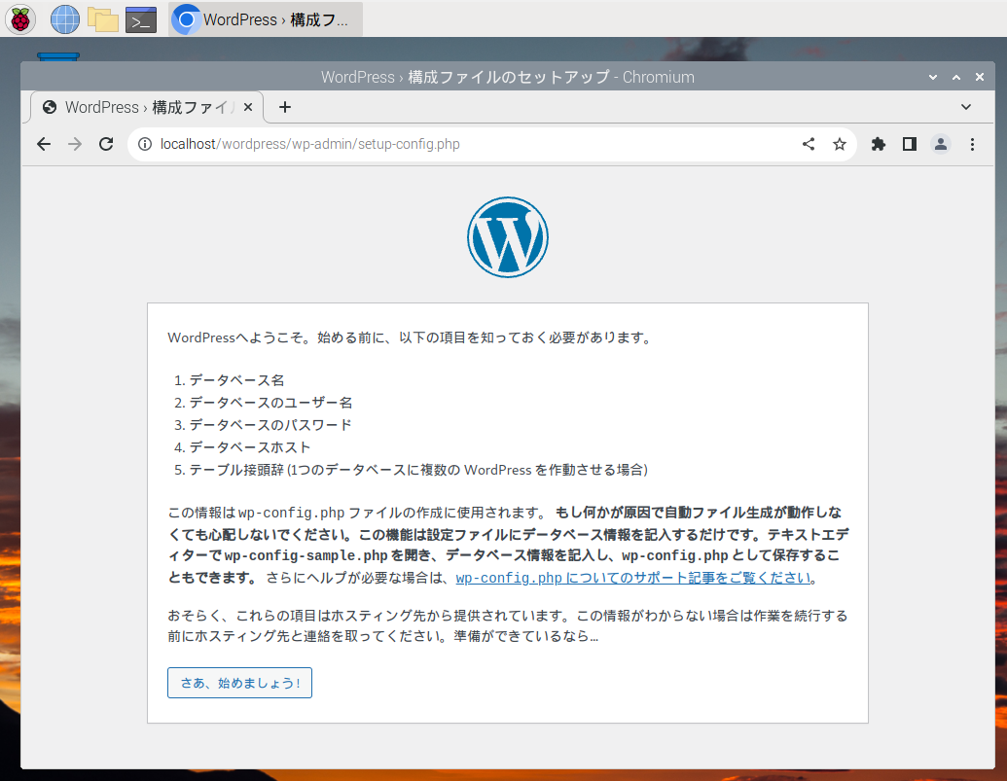
Task: Expand the tab search chevron
Action: (966, 107)
